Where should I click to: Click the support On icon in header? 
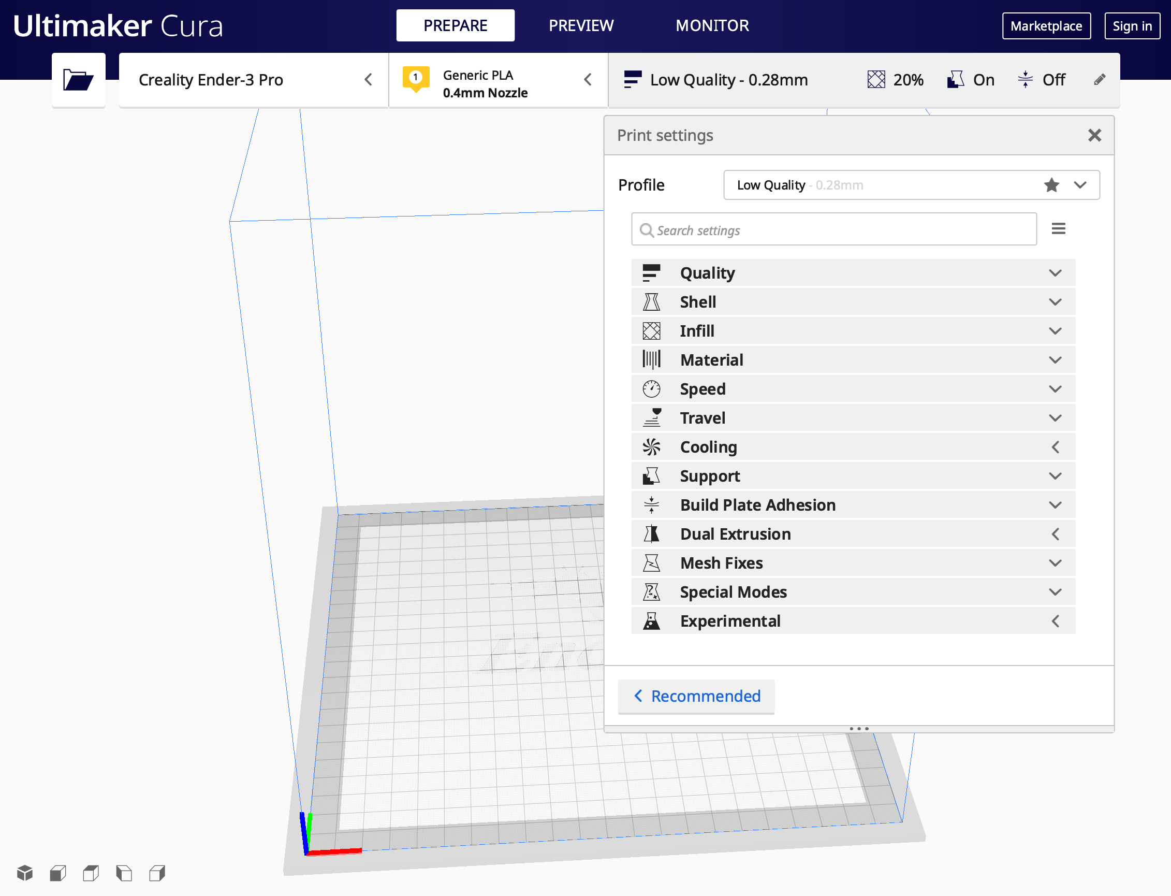955,80
